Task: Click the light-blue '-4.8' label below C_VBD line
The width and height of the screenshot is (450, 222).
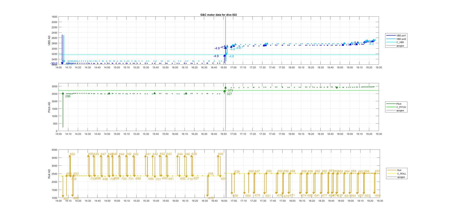Action: [x=231, y=56]
